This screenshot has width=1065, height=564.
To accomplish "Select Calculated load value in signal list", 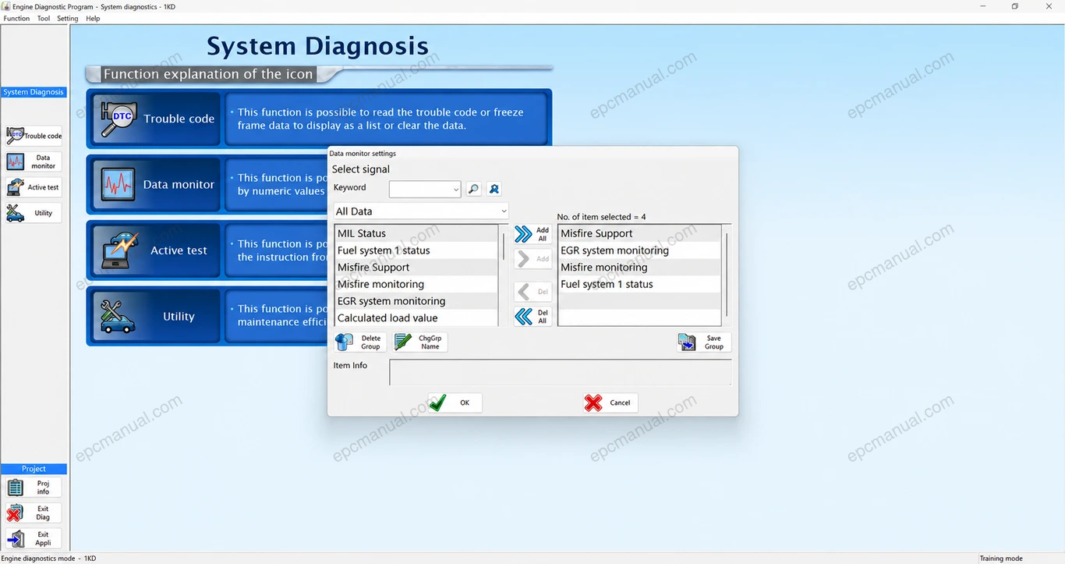I will coord(416,317).
